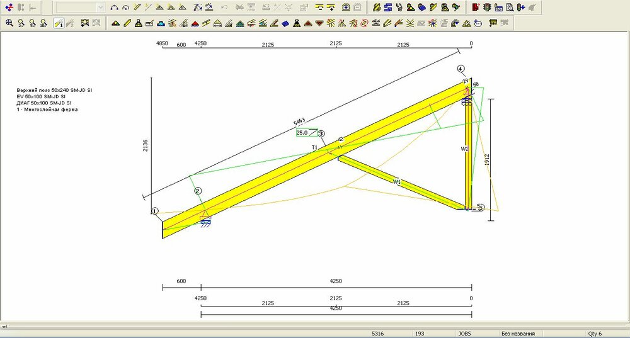Select top chord label T1
The image size is (630, 338).
pyautogui.click(x=314, y=148)
